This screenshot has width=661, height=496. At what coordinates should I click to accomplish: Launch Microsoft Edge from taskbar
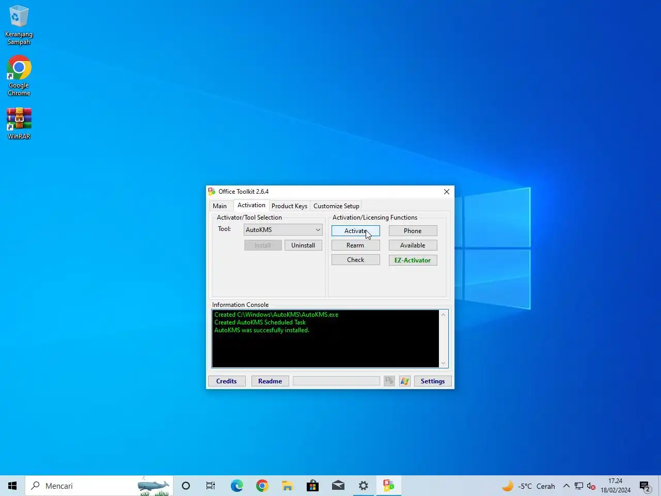click(237, 486)
